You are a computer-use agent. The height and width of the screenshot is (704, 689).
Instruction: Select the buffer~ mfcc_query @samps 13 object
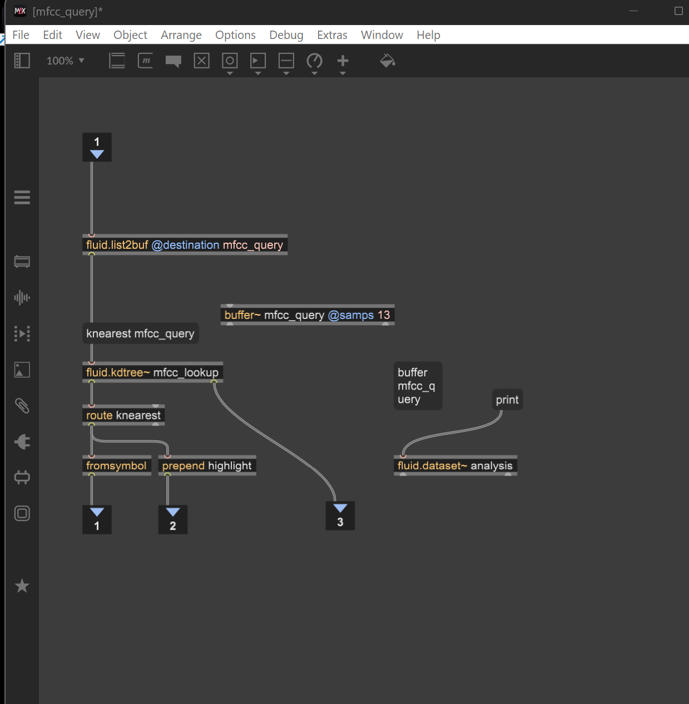tap(308, 315)
